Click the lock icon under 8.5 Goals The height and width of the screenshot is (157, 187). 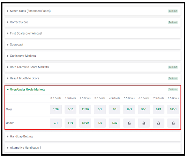173,123
